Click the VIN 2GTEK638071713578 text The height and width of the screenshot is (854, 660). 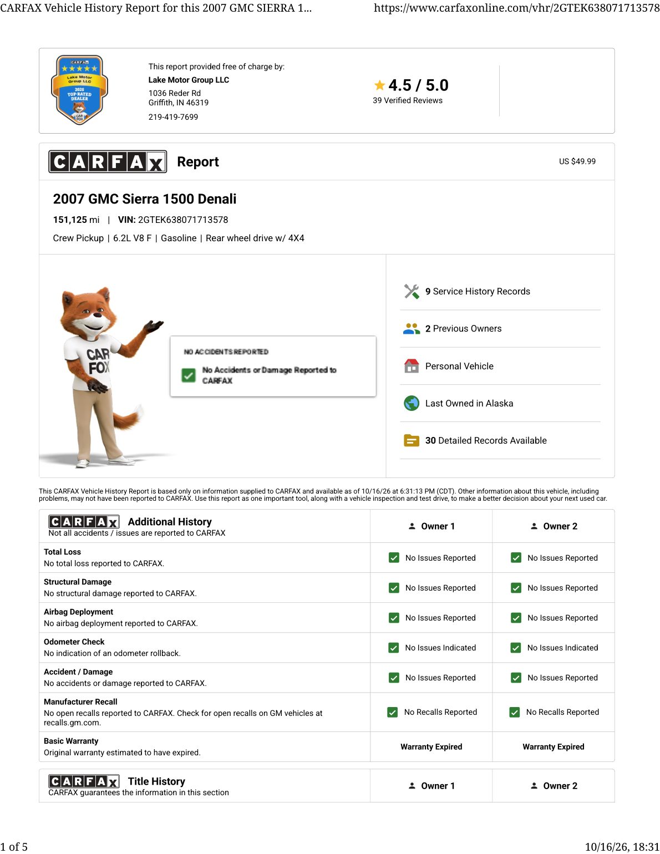tap(173, 220)
